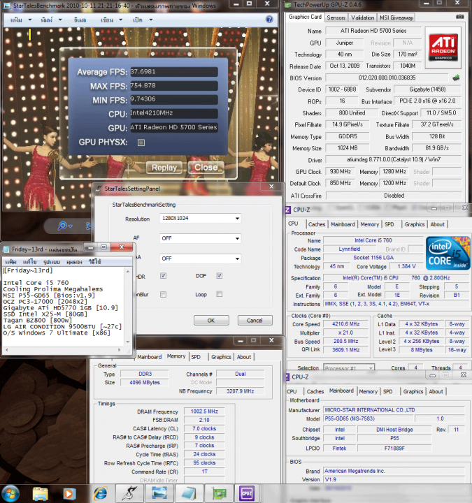Click the Photo Viewer zoom magnifier icon
Image resolution: width=472 pixels, height=503 pixels.
click(x=62, y=226)
